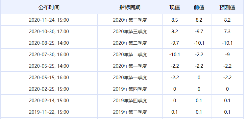Click the 前值 column header
Screen dimensions: 245x119
(199, 8)
